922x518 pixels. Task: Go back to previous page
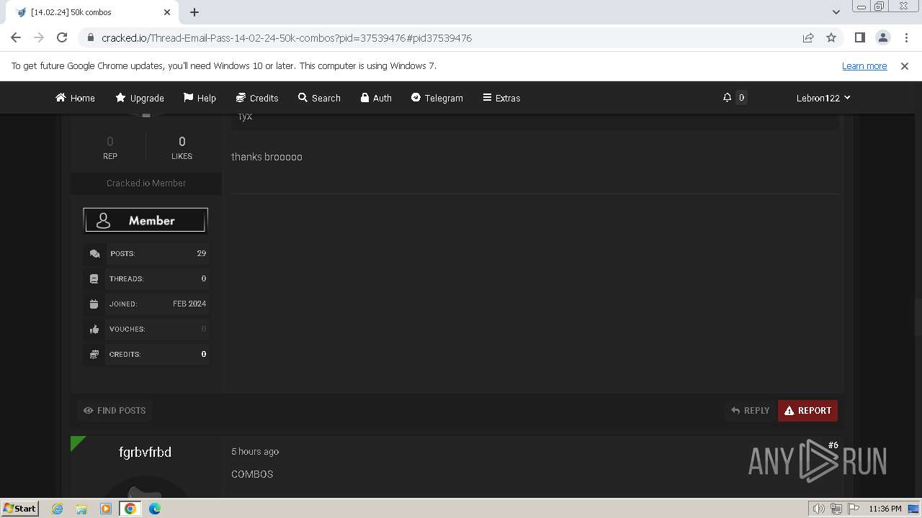click(x=16, y=37)
